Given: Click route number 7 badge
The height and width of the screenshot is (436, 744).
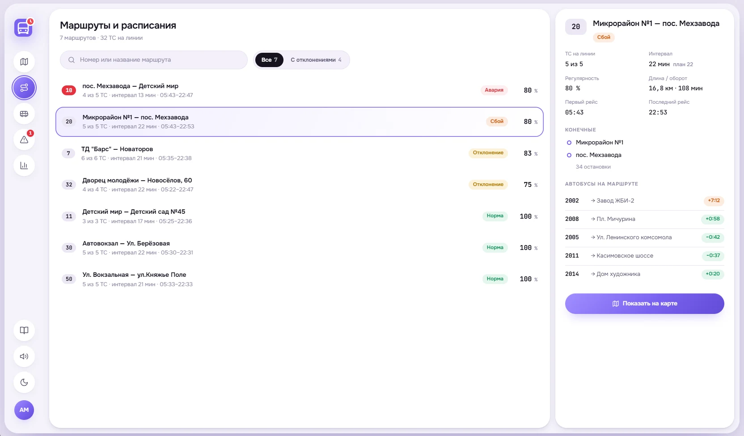Looking at the screenshot, I should click(x=68, y=153).
